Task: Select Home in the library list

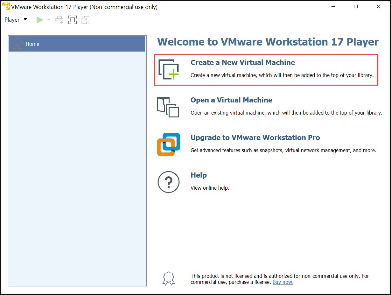Action: [77, 44]
